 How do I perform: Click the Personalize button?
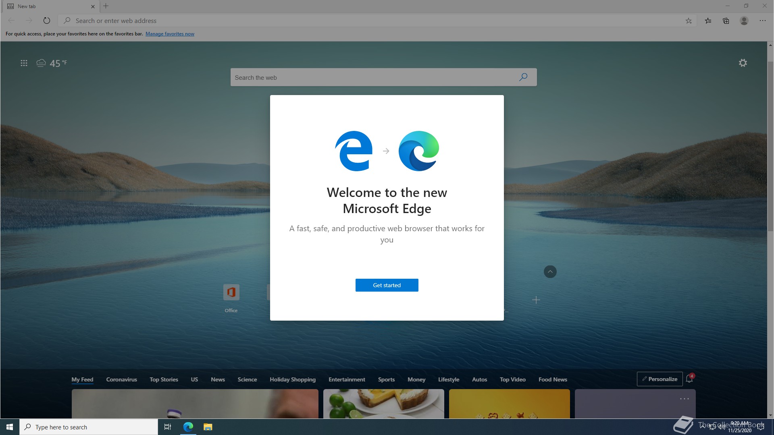(x=660, y=379)
